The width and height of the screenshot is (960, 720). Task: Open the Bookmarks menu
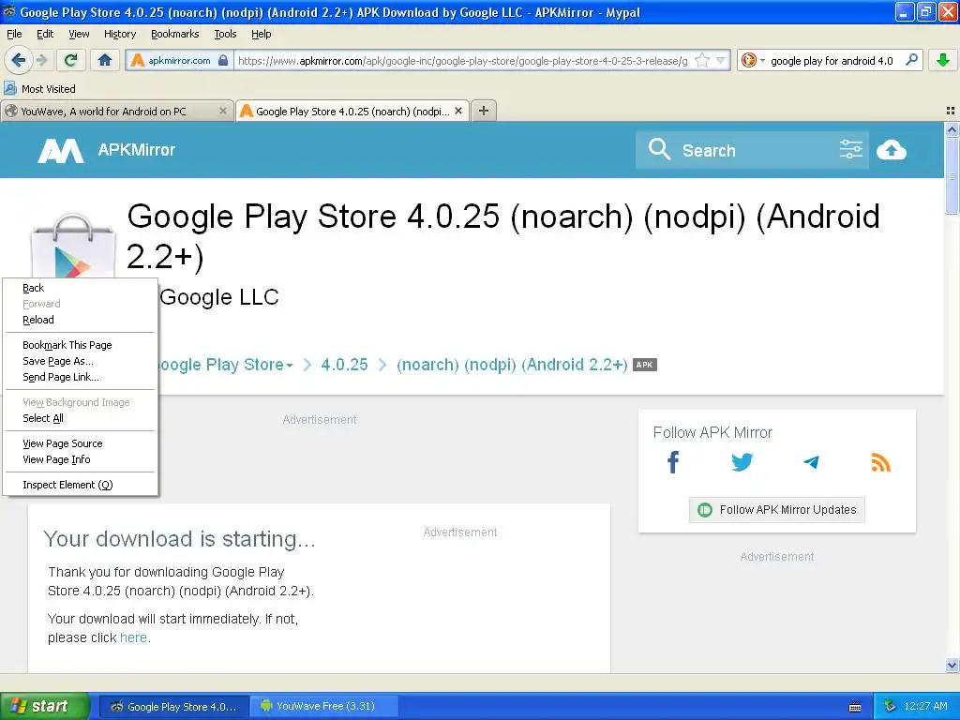pyautogui.click(x=174, y=34)
